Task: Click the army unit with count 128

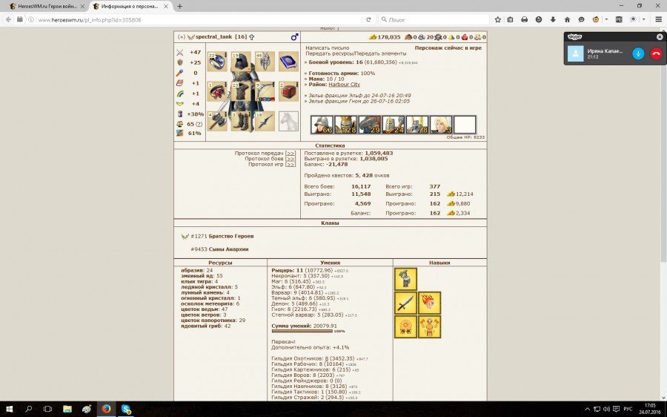Action: (x=345, y=125)
